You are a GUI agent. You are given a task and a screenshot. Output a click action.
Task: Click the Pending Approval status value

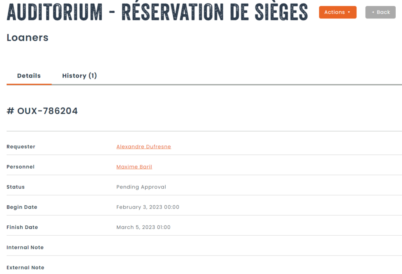pyautogui.click(x=141, y=187)
